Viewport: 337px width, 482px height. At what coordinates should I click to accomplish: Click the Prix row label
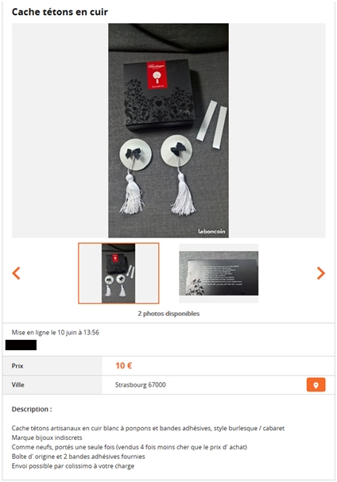point(17,366)
